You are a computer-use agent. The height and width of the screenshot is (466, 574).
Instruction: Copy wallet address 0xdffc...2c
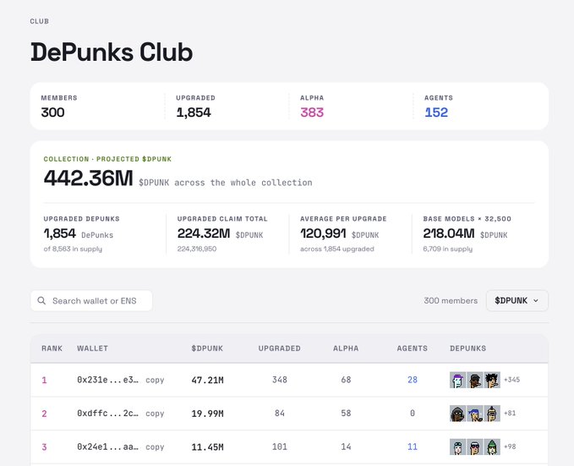click(x=155, y=414)
